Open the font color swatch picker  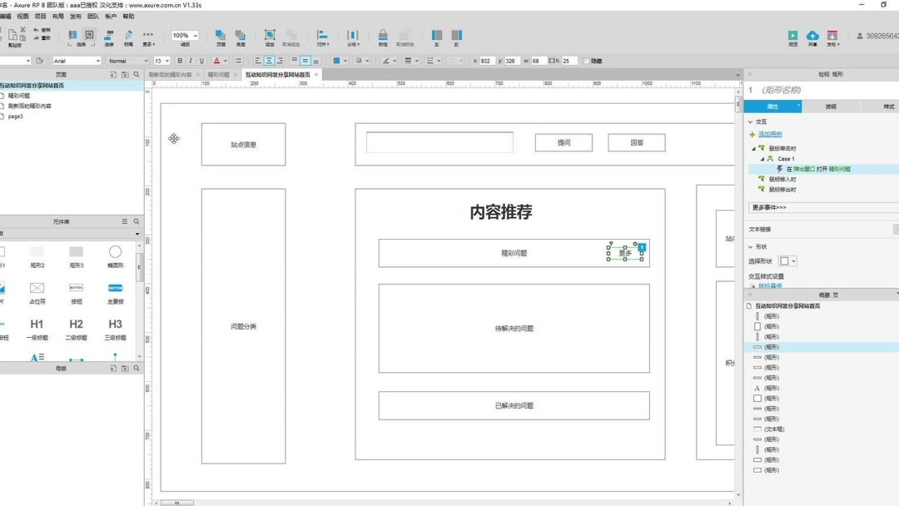(217, 60)
